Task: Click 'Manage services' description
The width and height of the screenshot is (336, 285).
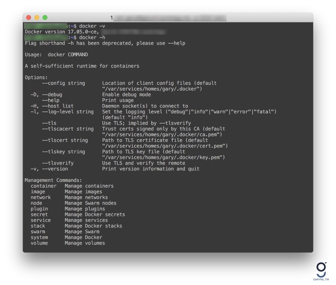Action: 86,220
